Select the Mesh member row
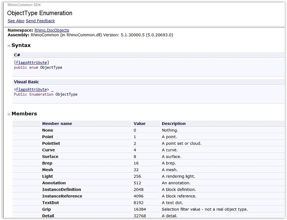The image size is (287, 220). click(48, 170)
